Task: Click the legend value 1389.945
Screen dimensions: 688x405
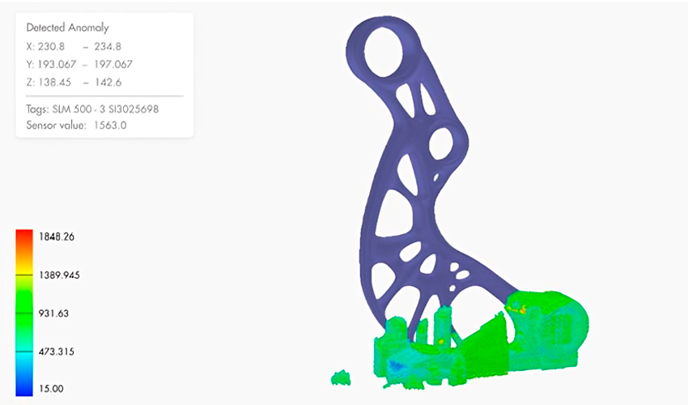Action: [x=59, y=275]
